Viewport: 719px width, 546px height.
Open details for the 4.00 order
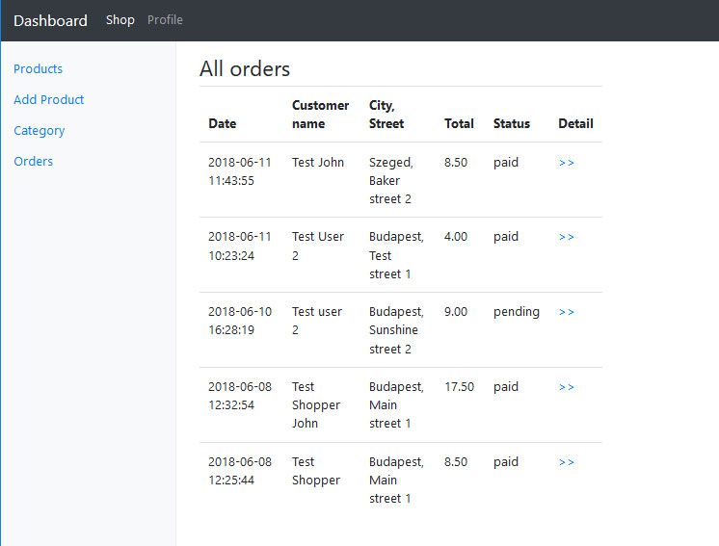point(567,237)
